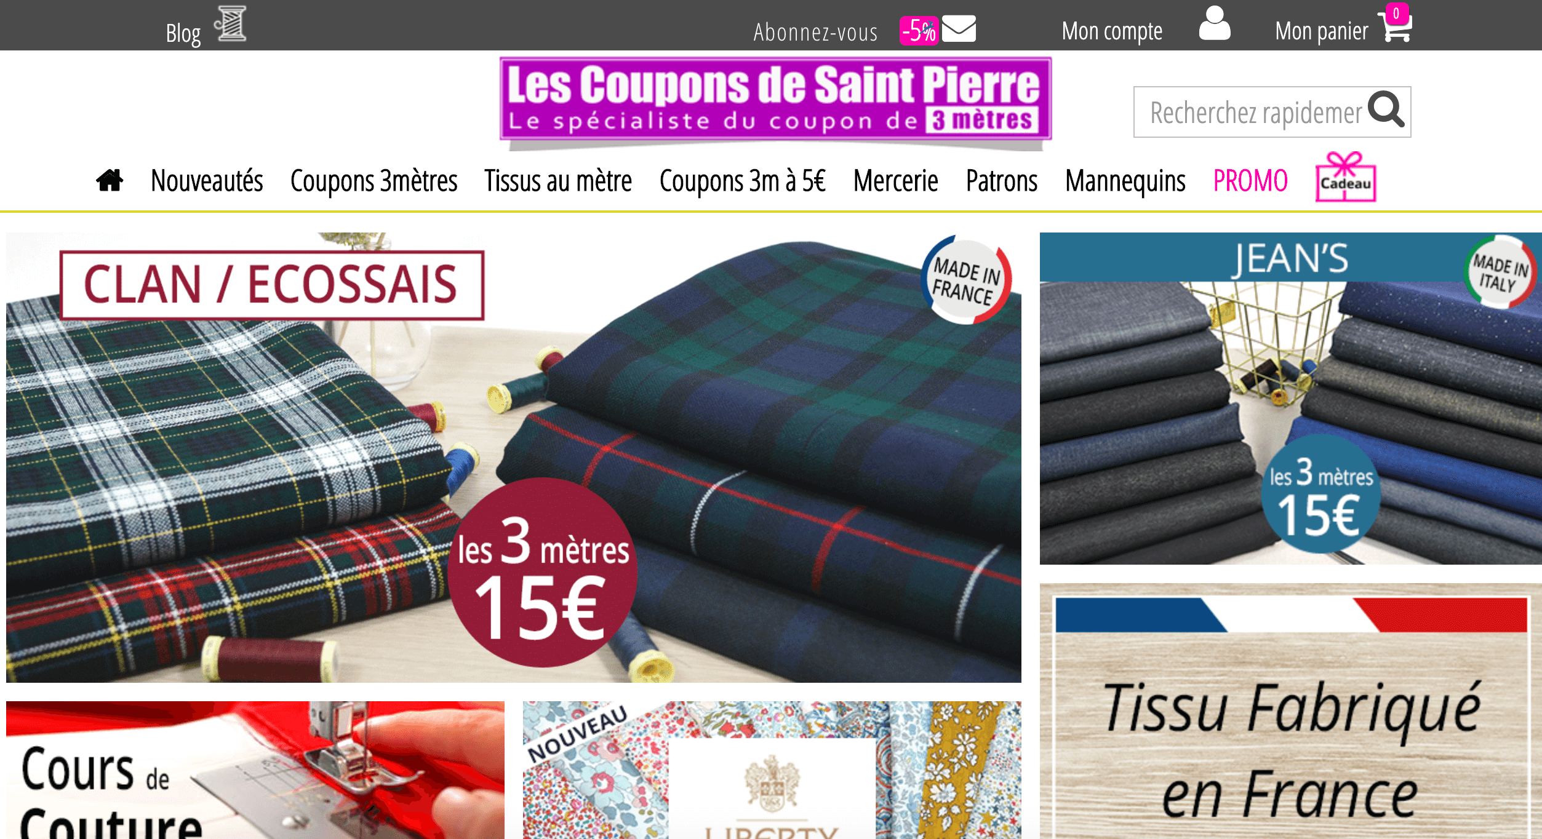The height and width of the screenshot is (839, 1542).
Task: Click the thread spool Blog icon
Action: [x=230, y=24]
